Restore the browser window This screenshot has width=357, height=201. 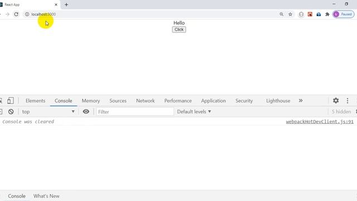tap(346, 4)
